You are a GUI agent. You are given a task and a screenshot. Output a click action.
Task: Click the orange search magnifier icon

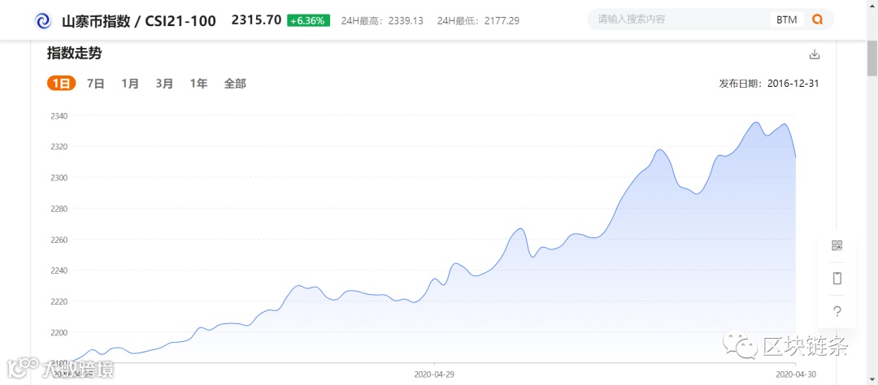(818, 19)
